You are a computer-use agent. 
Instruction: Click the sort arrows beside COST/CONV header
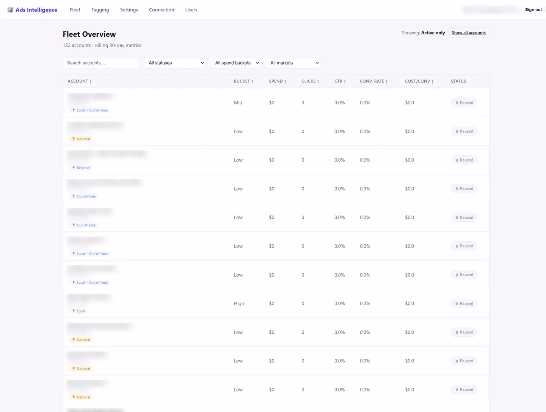(x=433, y=81)
